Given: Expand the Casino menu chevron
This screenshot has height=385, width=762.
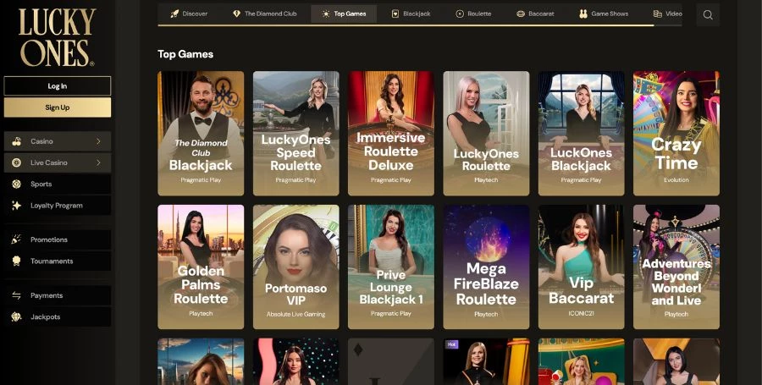Looking at the screenshot, I should 98,141.
